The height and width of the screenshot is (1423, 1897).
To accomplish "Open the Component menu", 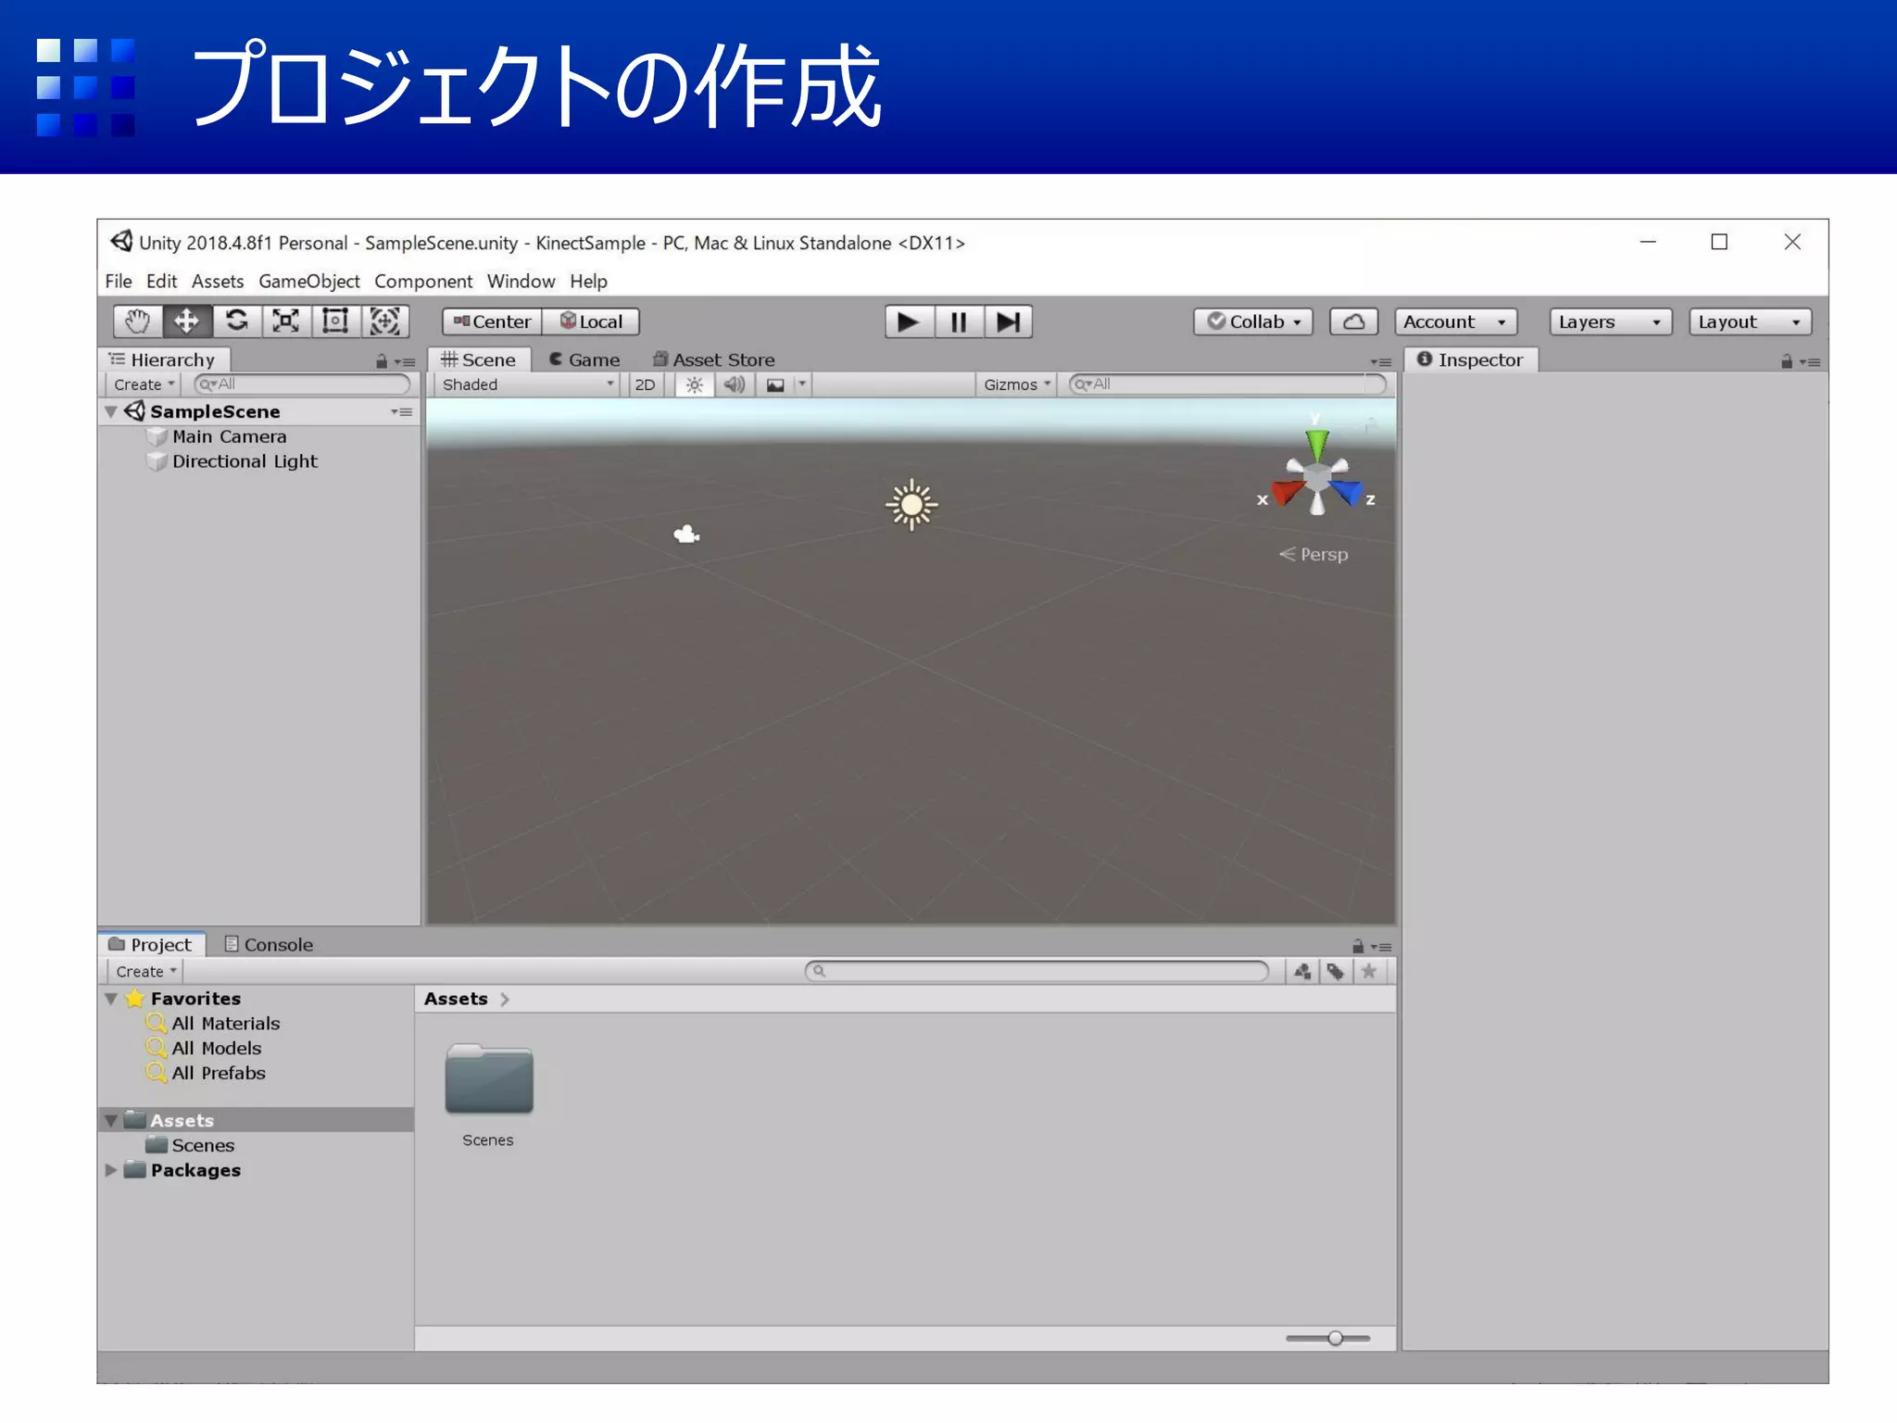I will coord(423,281).
